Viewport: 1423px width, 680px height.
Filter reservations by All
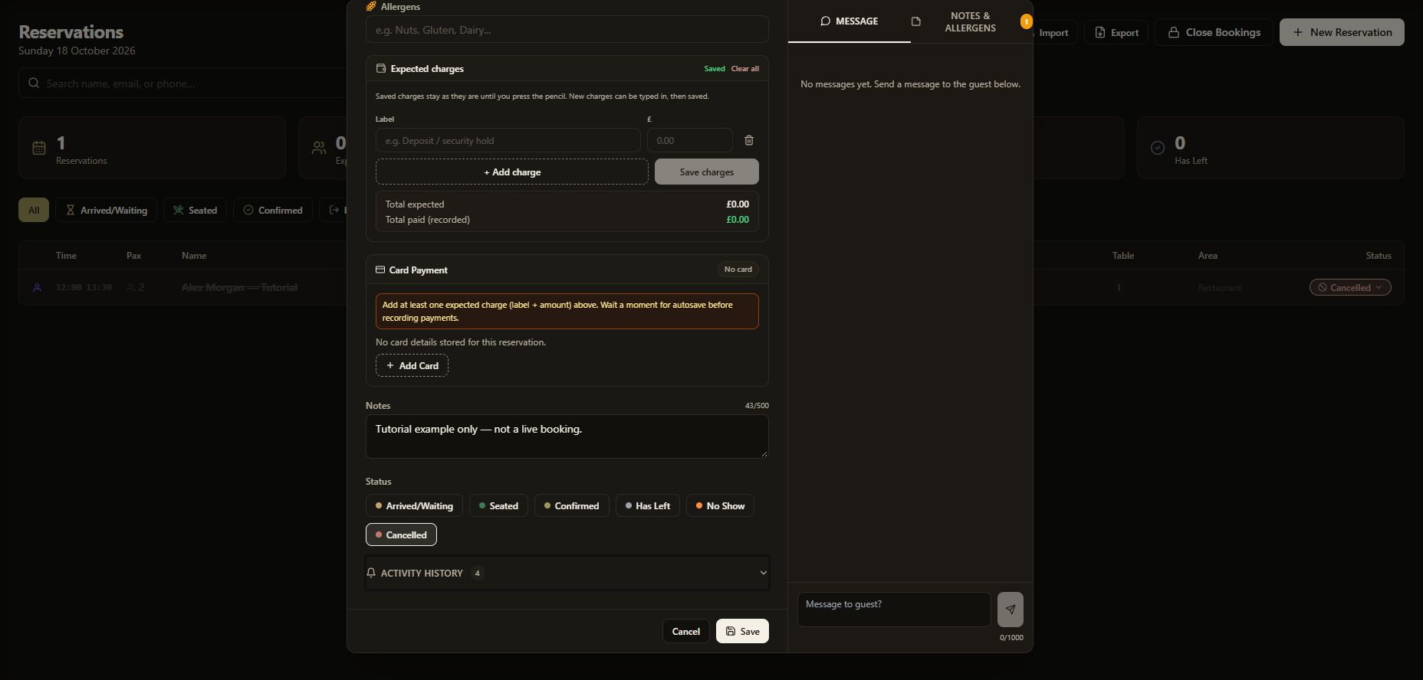pyautogui.click(x=34, y=210)
